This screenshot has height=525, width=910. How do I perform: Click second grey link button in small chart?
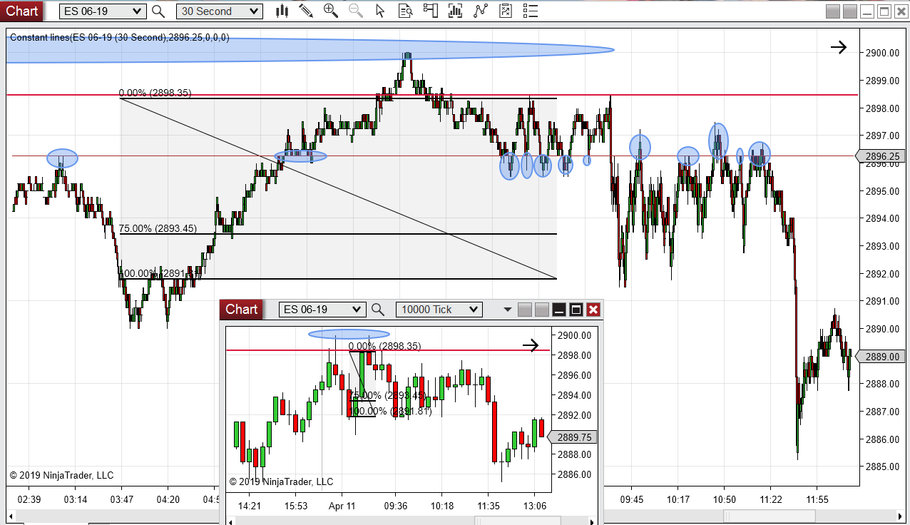click(x=542, y=310)
